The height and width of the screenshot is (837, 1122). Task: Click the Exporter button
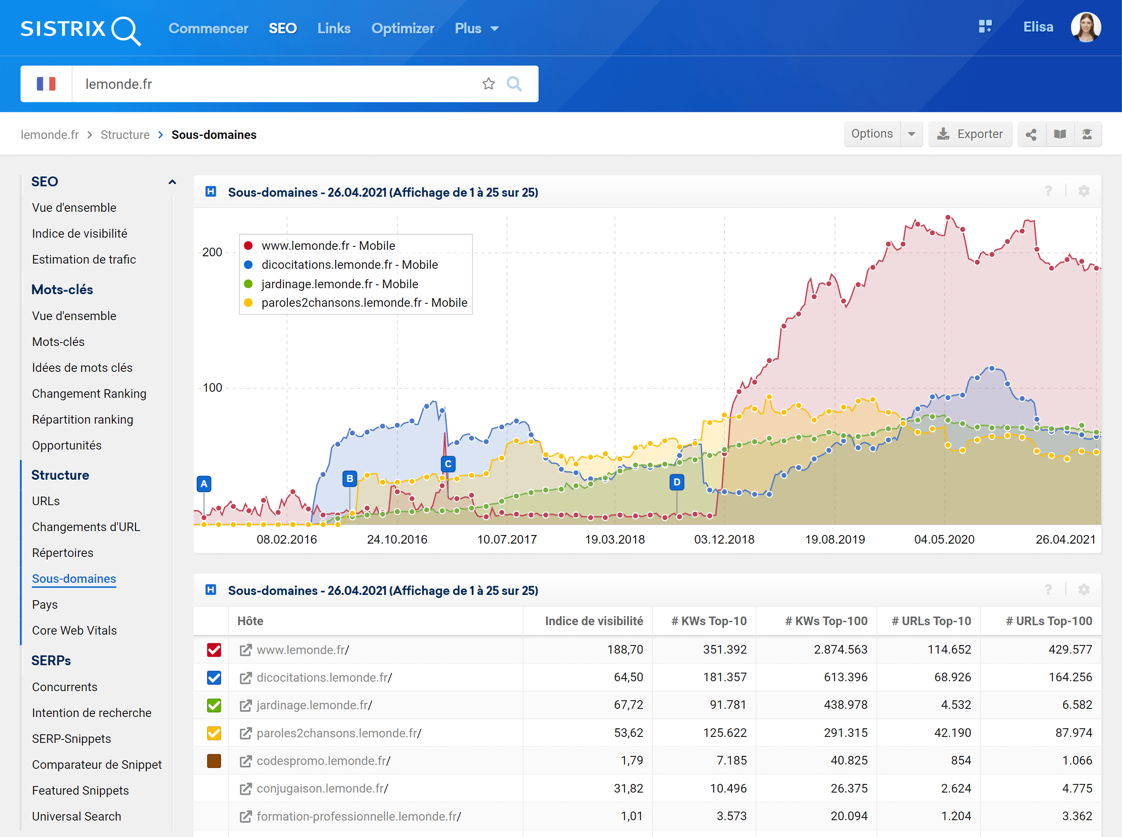pyautogui.click(x=970, y=134)
